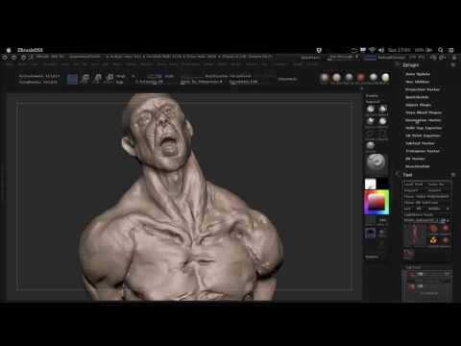
Task: Expand Decimation Master plugin
Action: click(424, 120)
